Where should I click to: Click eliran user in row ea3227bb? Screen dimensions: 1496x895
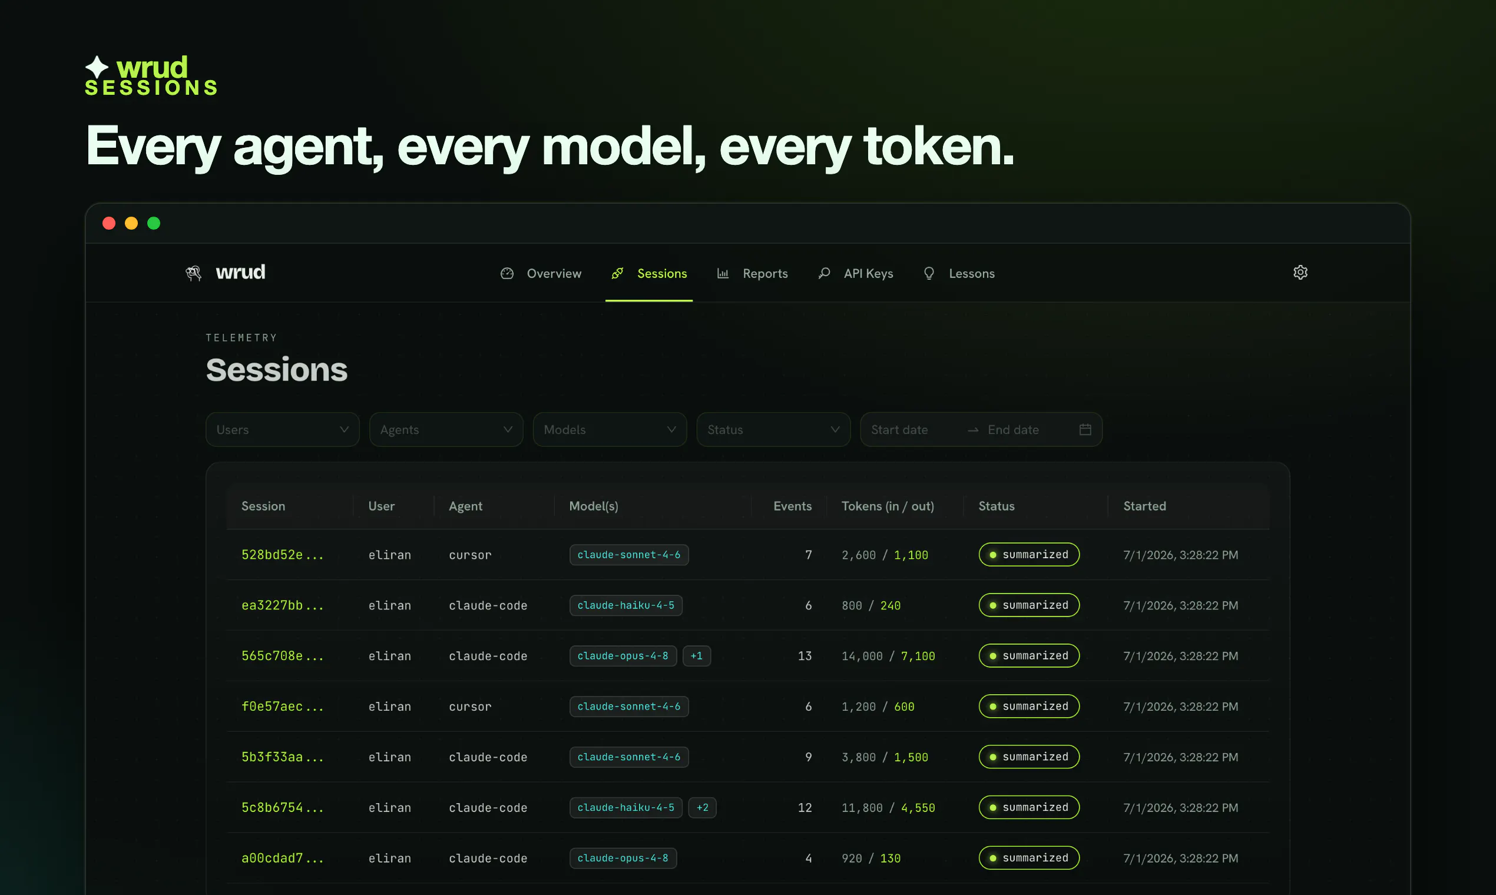click(x=390, y=605)
